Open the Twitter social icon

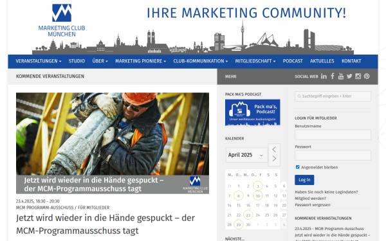coord(349,76)
